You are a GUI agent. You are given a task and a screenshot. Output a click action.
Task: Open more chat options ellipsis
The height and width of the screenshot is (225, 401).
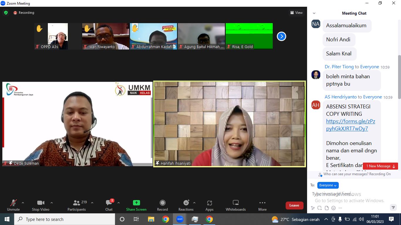tap(340, 208)
